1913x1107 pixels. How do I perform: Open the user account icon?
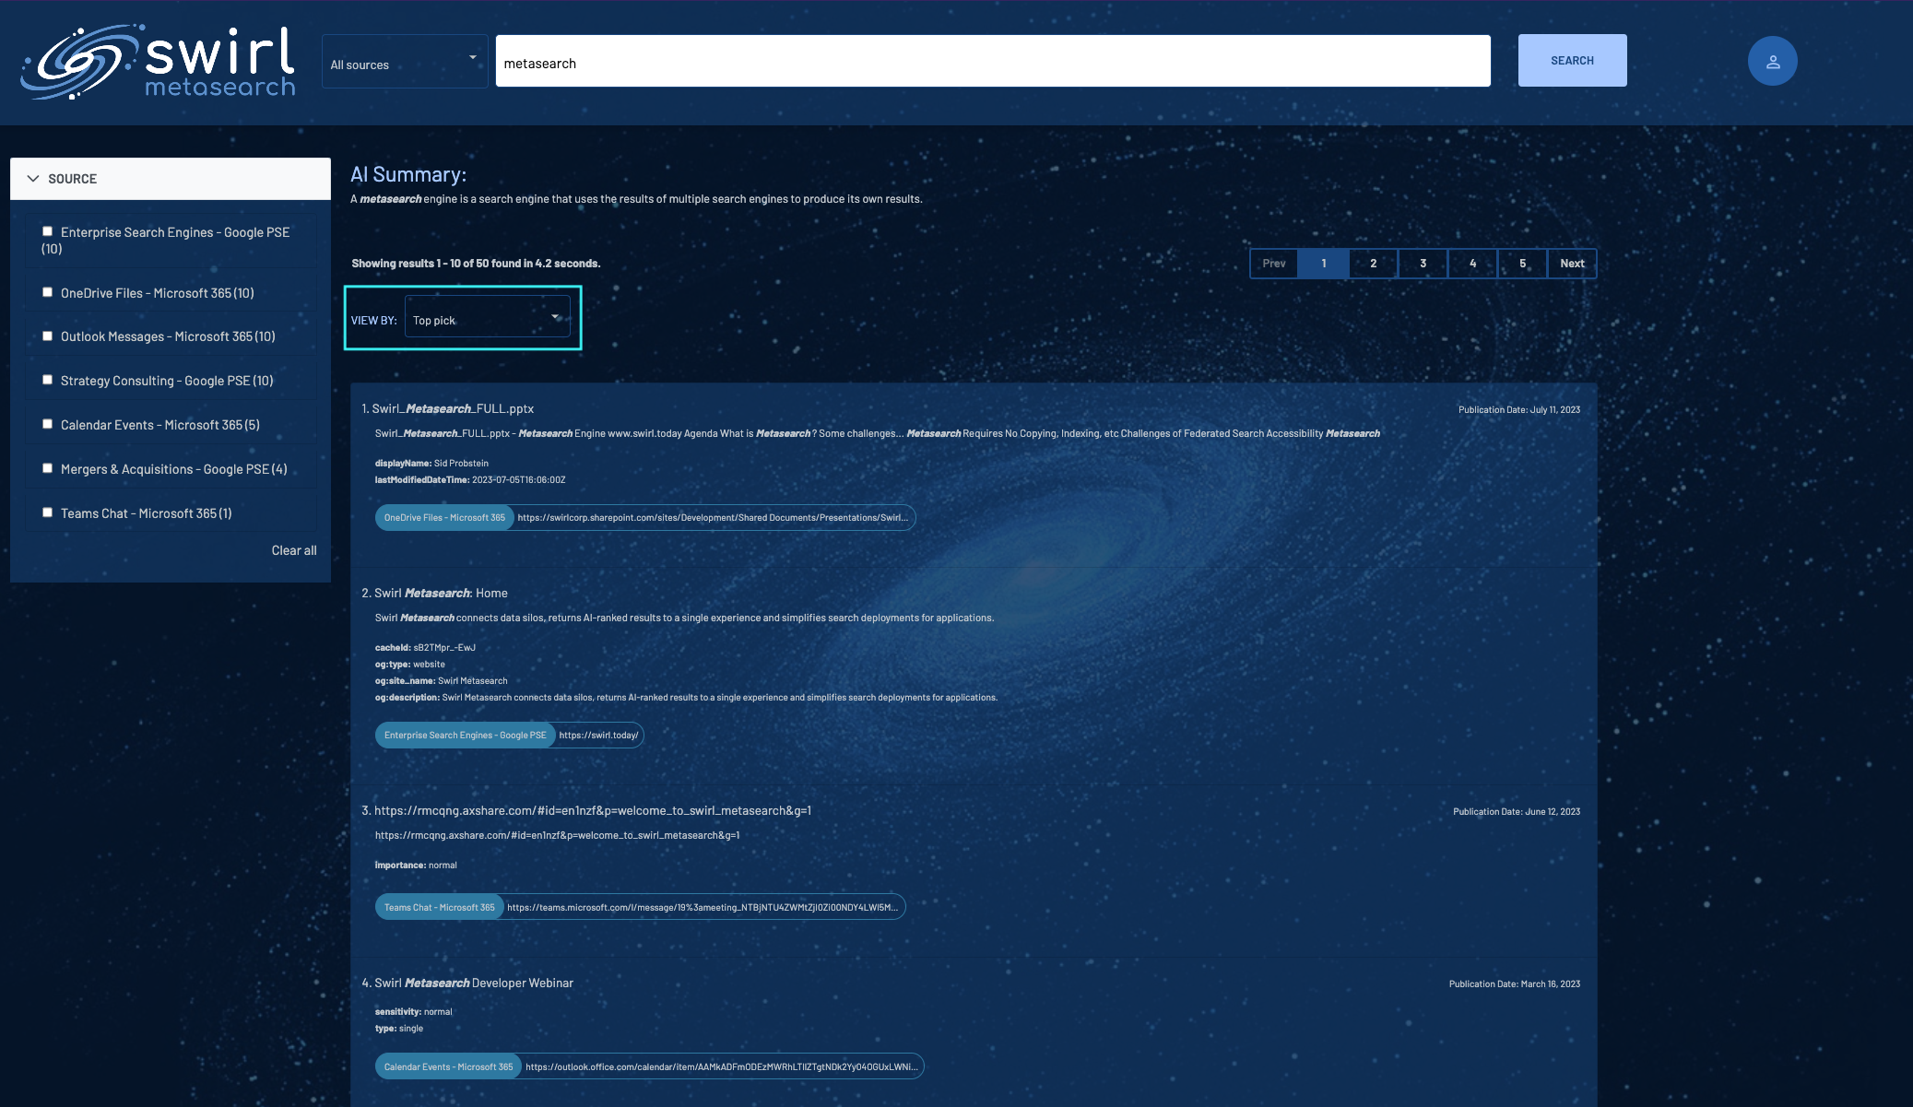(1771, 62)
